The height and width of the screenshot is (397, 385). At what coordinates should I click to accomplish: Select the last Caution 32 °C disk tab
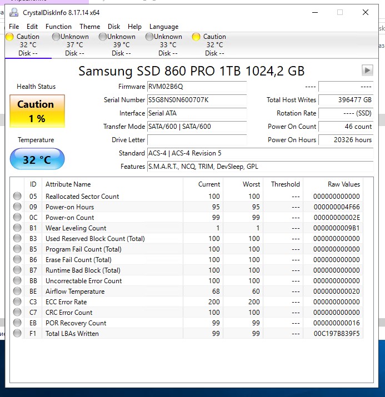pos(214,45)
